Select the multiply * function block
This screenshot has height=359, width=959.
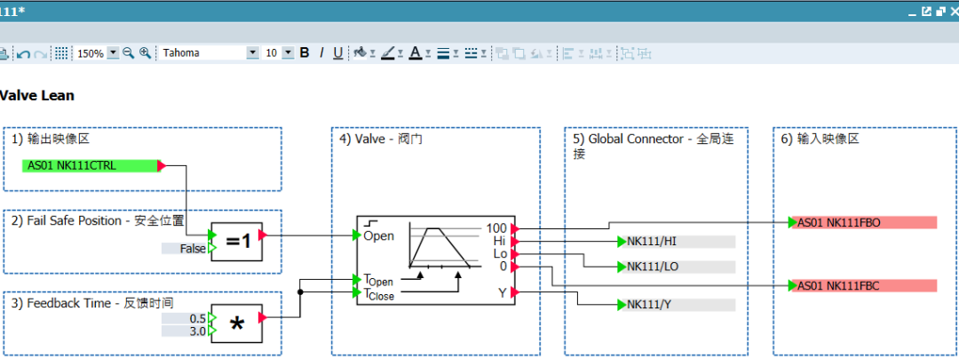237,323
